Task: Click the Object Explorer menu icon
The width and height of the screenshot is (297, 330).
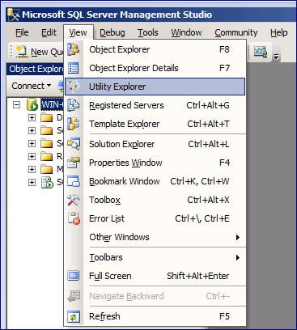Action: point(74,49)
